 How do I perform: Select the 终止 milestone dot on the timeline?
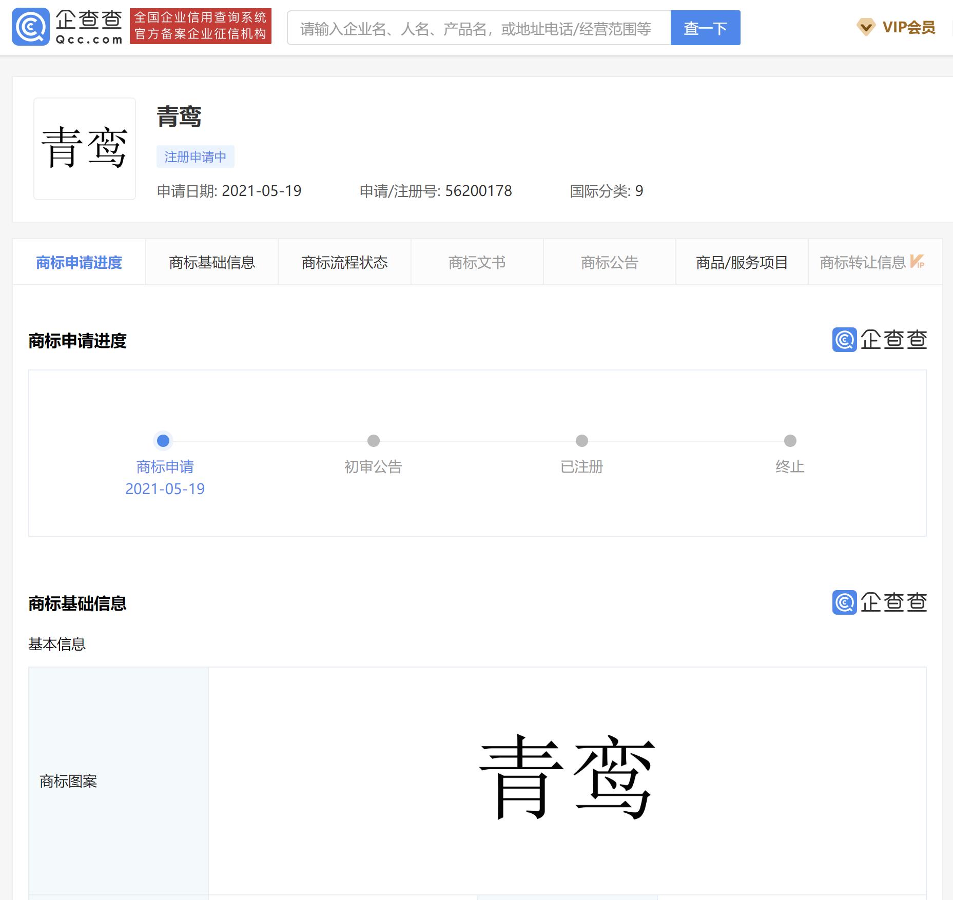[789, 441]
